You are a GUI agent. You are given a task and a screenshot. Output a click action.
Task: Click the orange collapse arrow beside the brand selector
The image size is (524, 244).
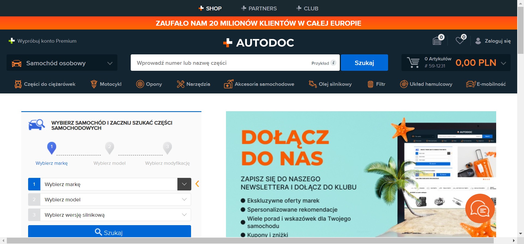pos(197,184)
